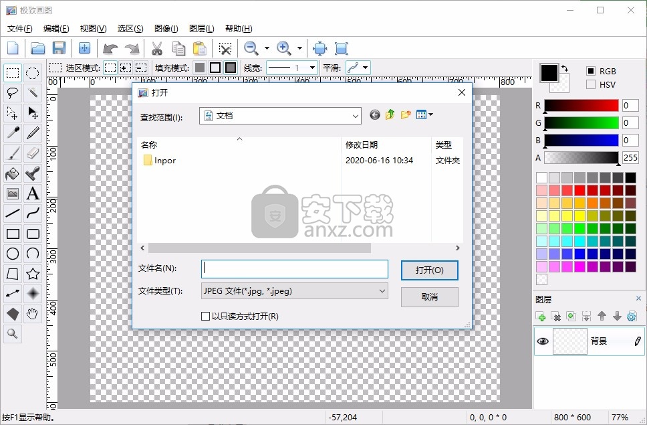The height and width of the screenshot is (425, 647).
Task: Select the Lasso tool
Action: tap(13, 93)
